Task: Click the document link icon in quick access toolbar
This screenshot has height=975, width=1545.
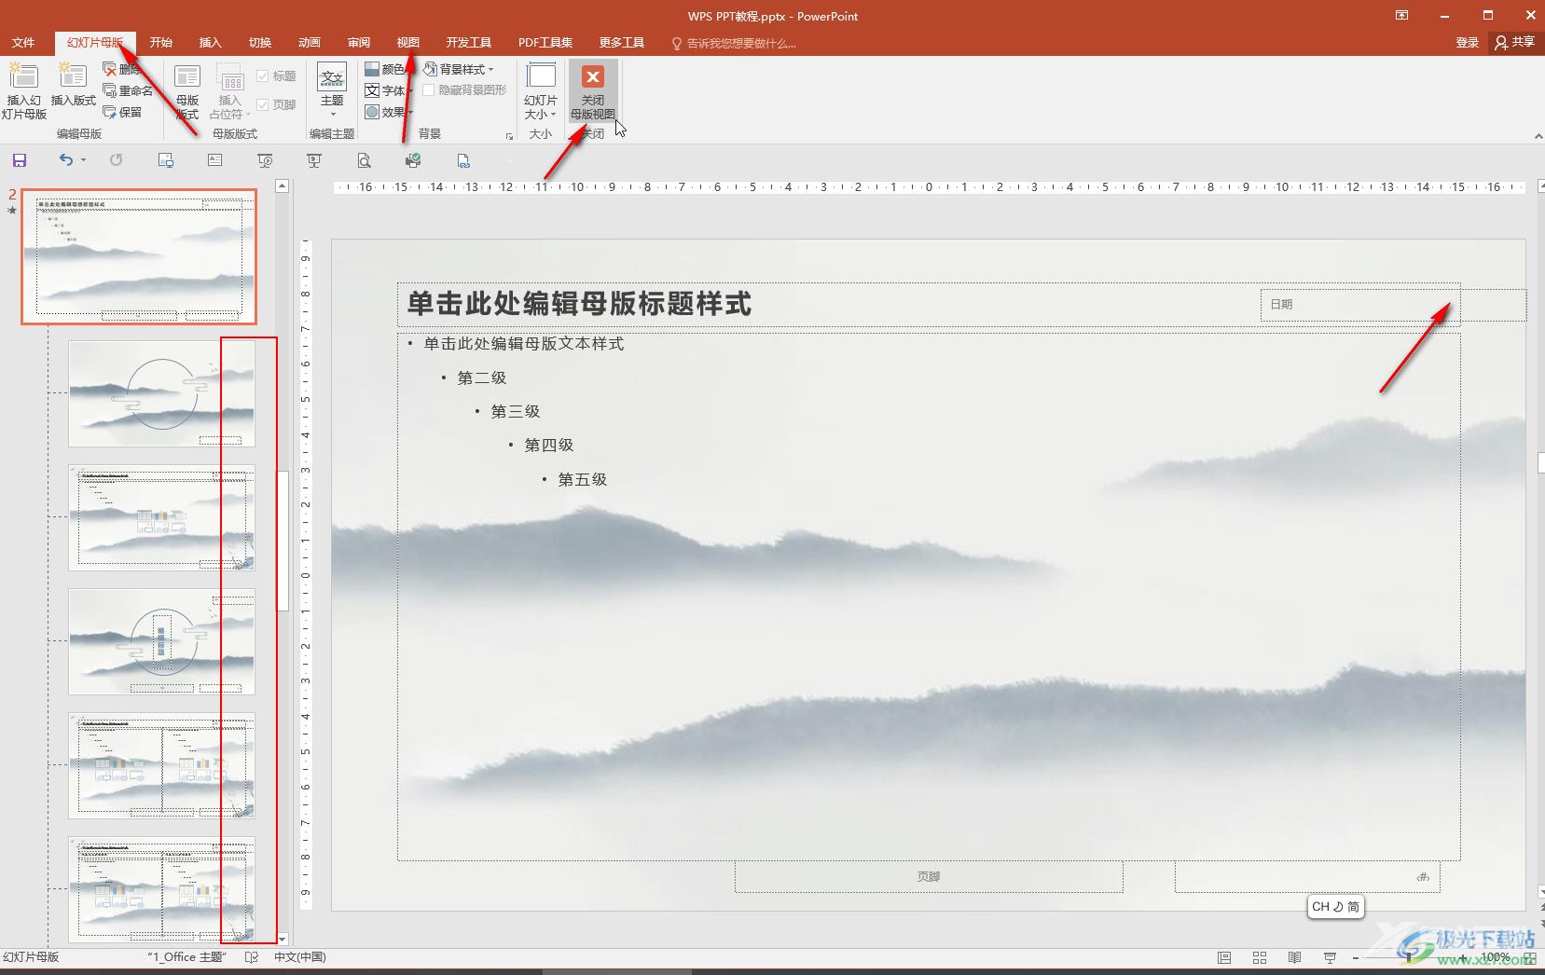Action: 463,160
